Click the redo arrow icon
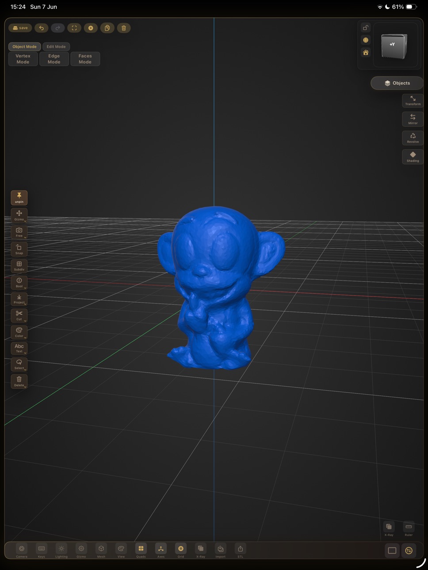 pos(57,28)
